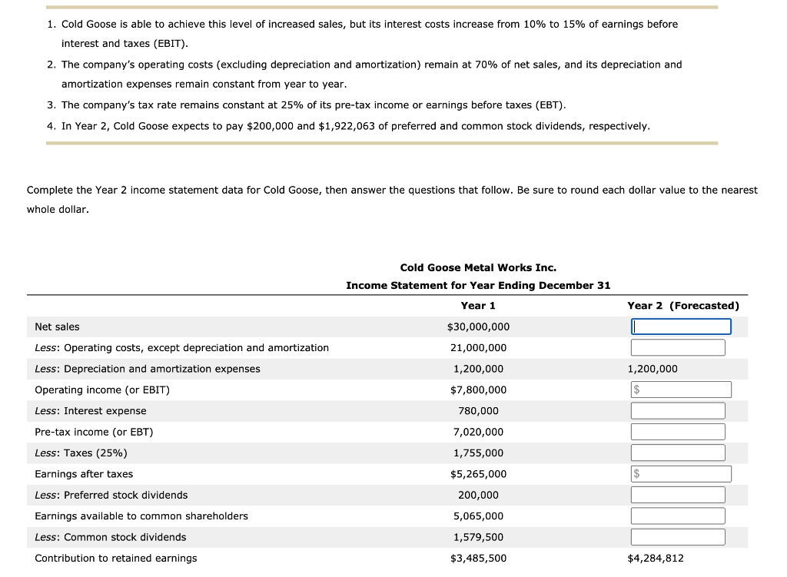
Task: Select the Year 2 Taxes (25%) input box
Action: [x=678, y=453]
